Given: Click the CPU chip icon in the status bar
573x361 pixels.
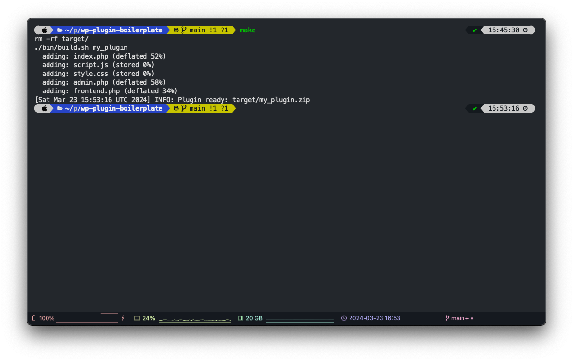Looking at the screenshot, I should [x=137, y=318].
